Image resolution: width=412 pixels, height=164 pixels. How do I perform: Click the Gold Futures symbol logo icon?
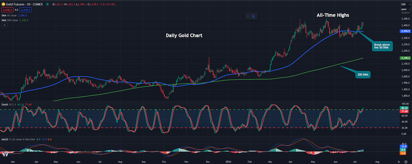click(3, 3)
